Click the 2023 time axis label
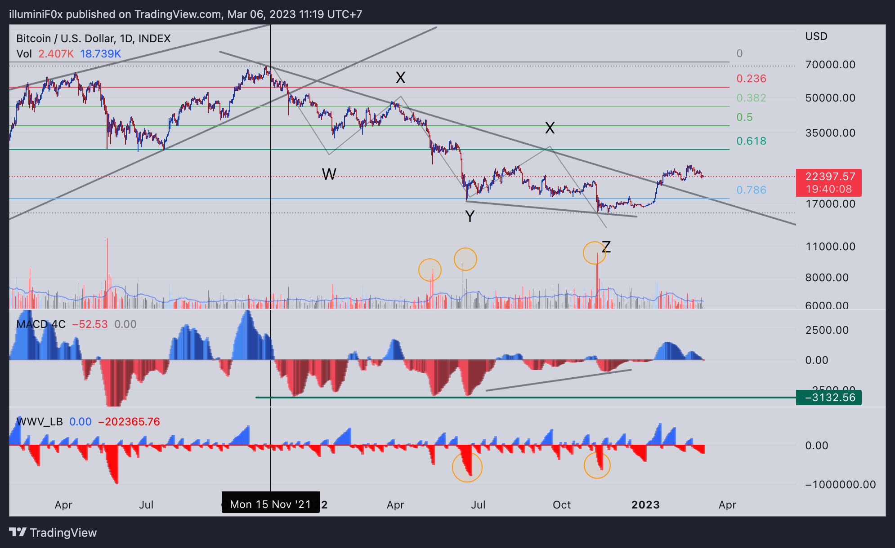895x548 pixels. coord(645,505)
